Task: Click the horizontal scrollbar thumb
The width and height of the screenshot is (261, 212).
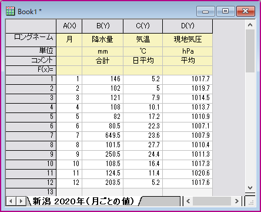Action: coord(212,201)
